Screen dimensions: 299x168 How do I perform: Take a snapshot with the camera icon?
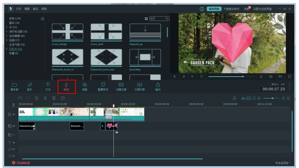pyautogui.click(x=271, y=77)
